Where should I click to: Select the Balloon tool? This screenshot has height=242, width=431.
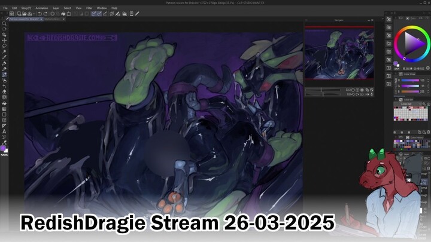point(4,137)
